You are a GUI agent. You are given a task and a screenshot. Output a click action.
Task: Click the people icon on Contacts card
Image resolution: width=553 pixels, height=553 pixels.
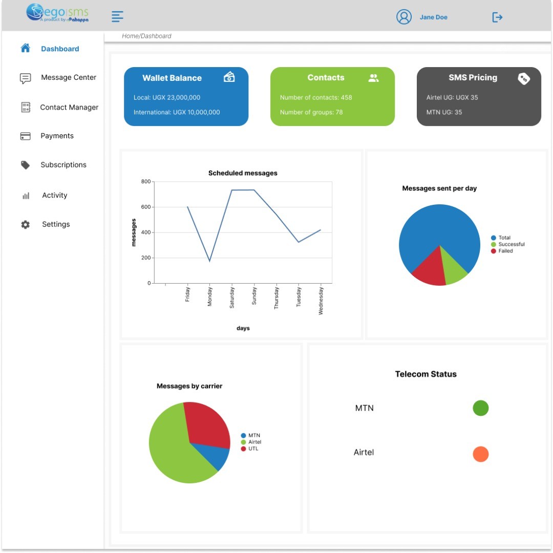coord(374,78)
